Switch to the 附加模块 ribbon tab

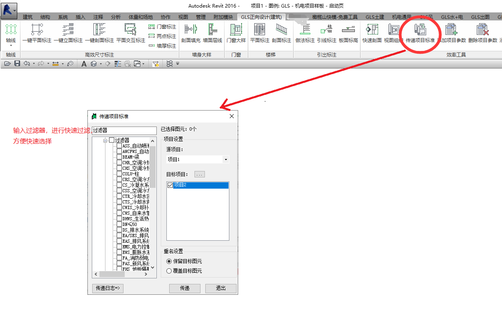[223, 17]
